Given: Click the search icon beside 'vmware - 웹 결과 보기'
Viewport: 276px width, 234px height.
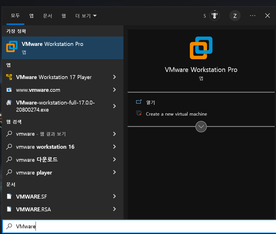Looking at the screenshot, I should (9, 134).
